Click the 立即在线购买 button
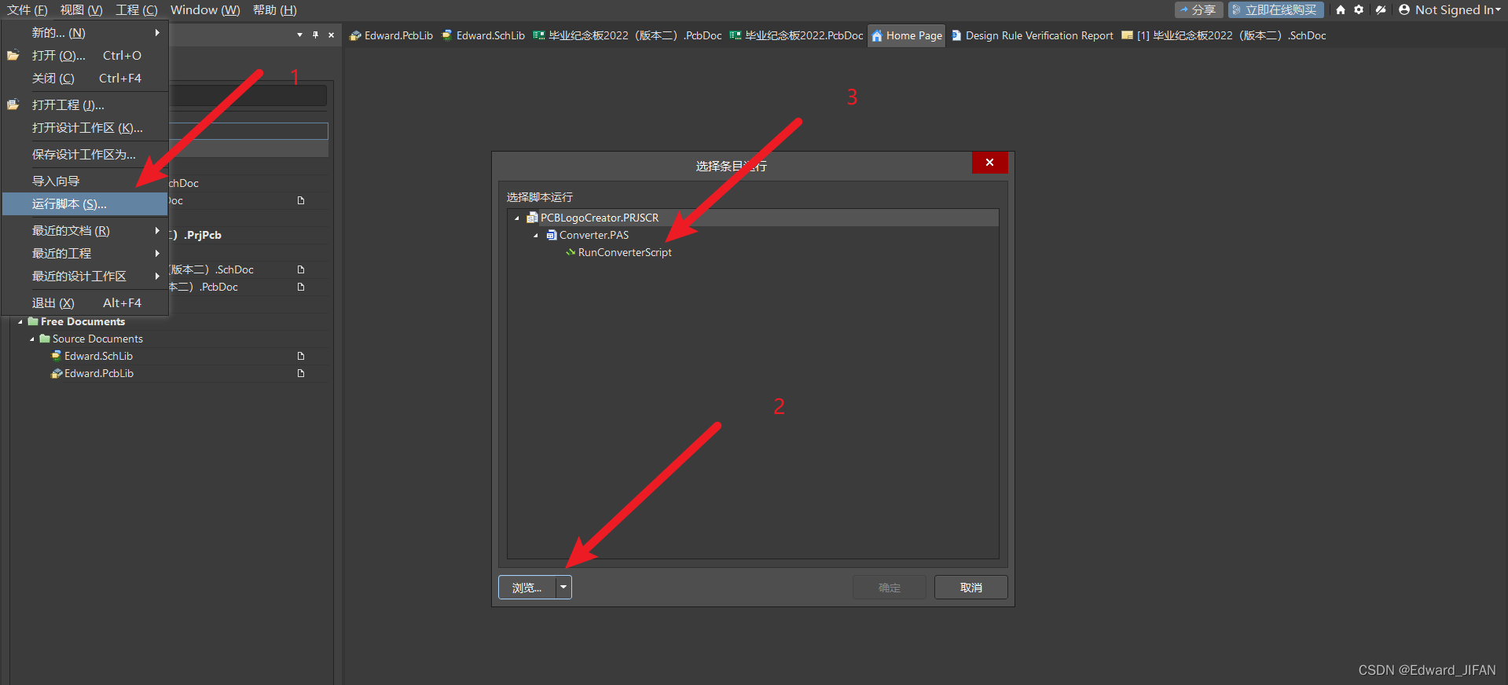The width and height of the screenshot is (1508, 685). coord(1275,10)
